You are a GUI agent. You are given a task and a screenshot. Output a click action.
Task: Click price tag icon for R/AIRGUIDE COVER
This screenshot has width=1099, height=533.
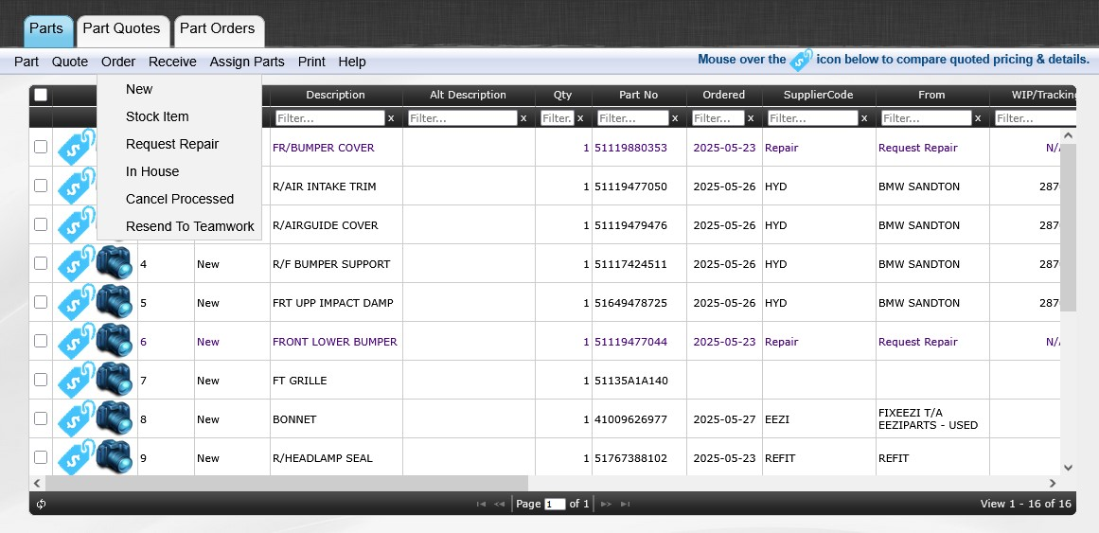76,224
